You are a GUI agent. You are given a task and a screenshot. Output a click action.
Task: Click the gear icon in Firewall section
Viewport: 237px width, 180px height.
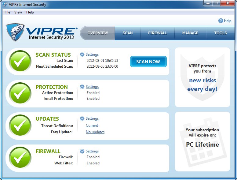tap(82, 151)
